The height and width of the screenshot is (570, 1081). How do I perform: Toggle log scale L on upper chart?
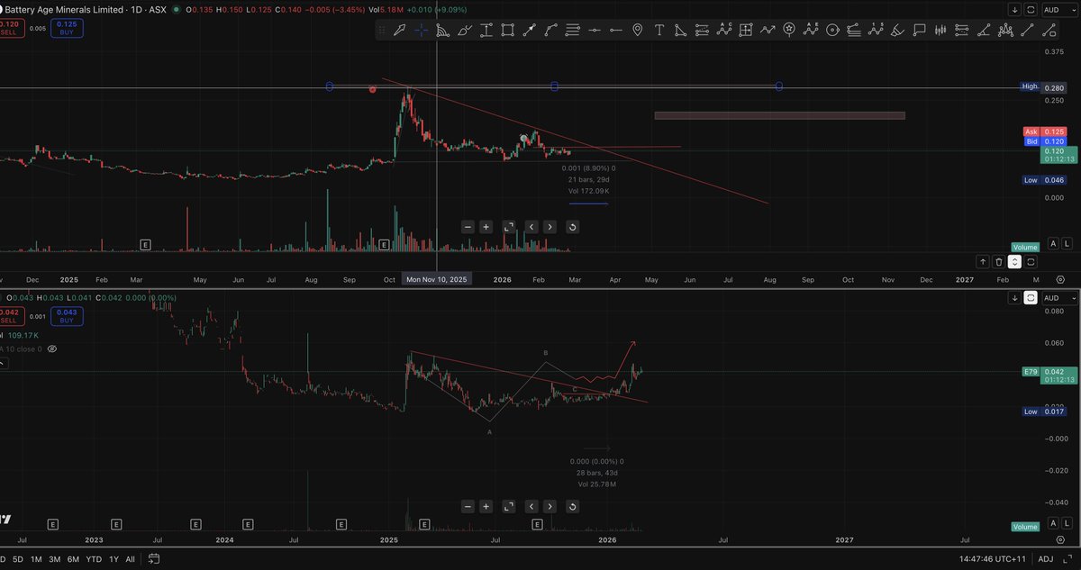1067,244
